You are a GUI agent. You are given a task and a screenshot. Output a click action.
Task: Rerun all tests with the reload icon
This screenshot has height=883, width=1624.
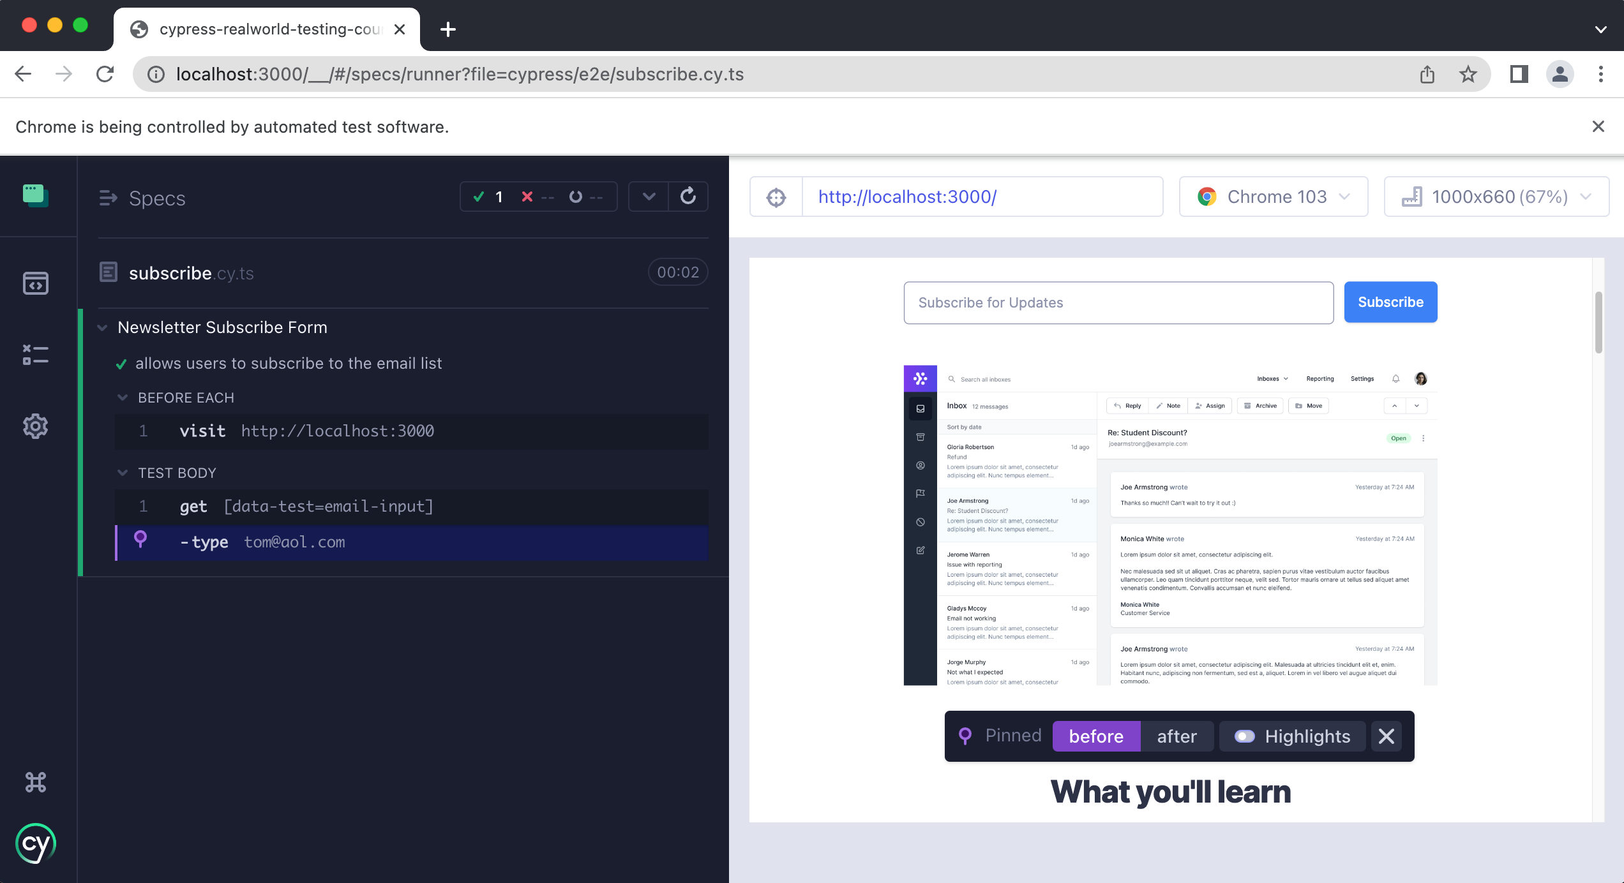click(688, 197)
